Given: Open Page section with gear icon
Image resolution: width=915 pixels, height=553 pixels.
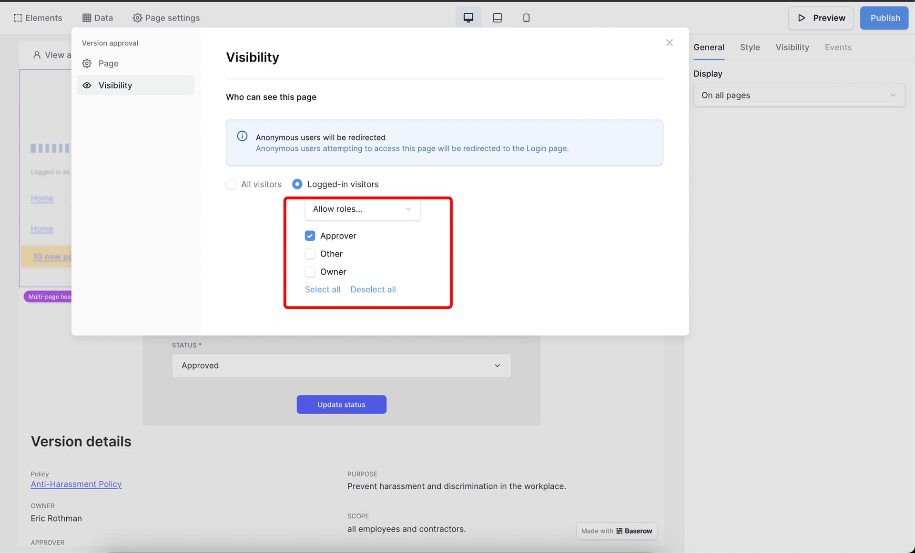Looking at the screenshot, I should point(108,63).
